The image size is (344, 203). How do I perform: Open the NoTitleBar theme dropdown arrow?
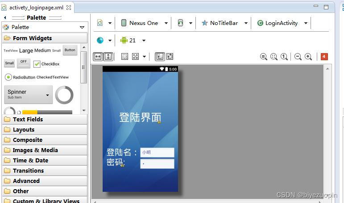coord(246,23)
